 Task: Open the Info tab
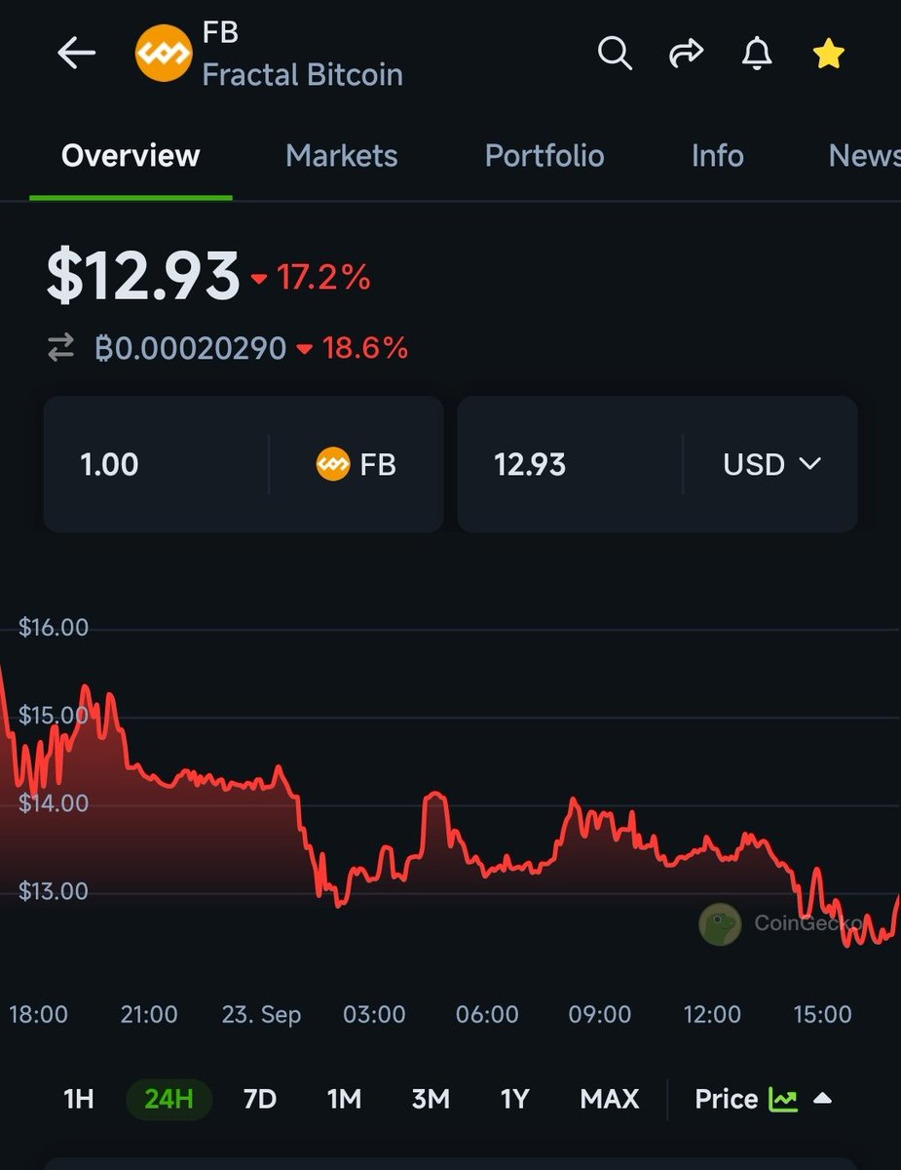(718, 156)
